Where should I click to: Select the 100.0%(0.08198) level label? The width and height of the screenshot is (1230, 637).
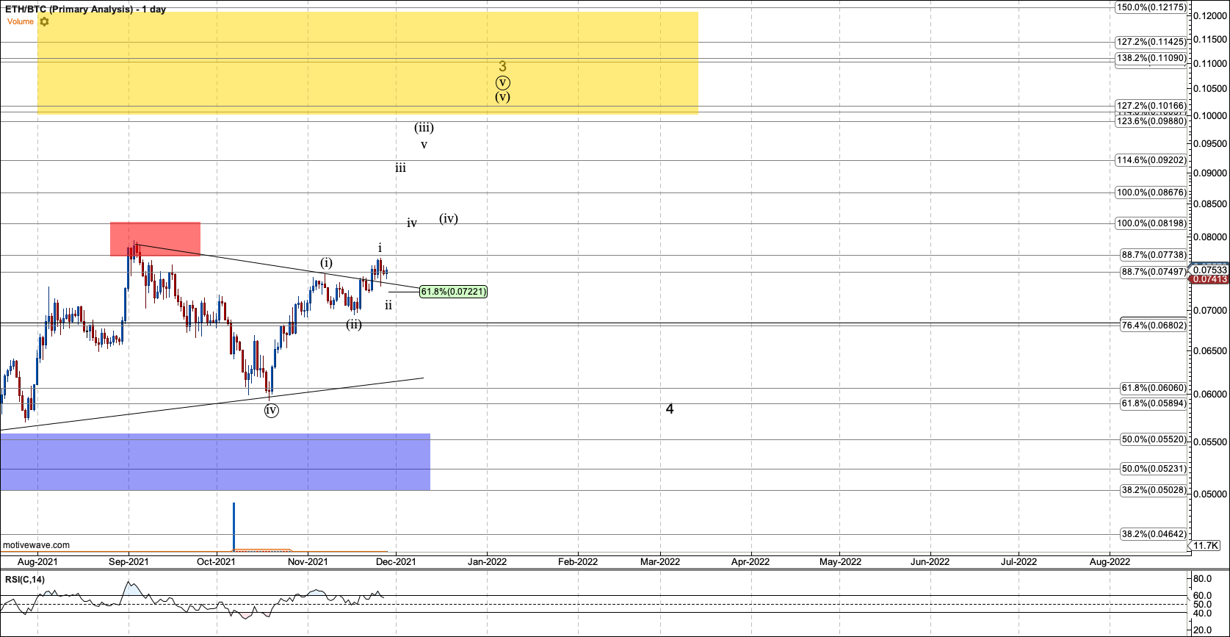click(1151, 223)
